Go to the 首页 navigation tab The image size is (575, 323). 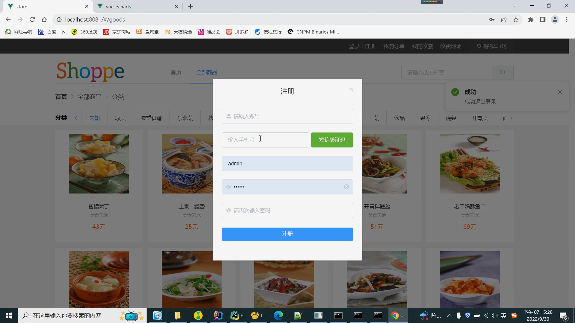176,72
